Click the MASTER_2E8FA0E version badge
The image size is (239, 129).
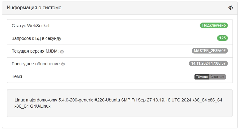tap(210, 51)
